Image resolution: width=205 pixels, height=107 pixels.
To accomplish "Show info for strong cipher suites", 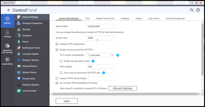I will coord(93,61).
